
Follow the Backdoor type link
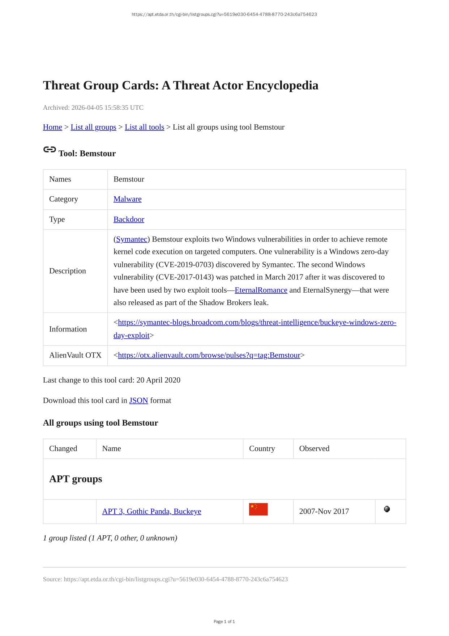click(x=129, y=219)
